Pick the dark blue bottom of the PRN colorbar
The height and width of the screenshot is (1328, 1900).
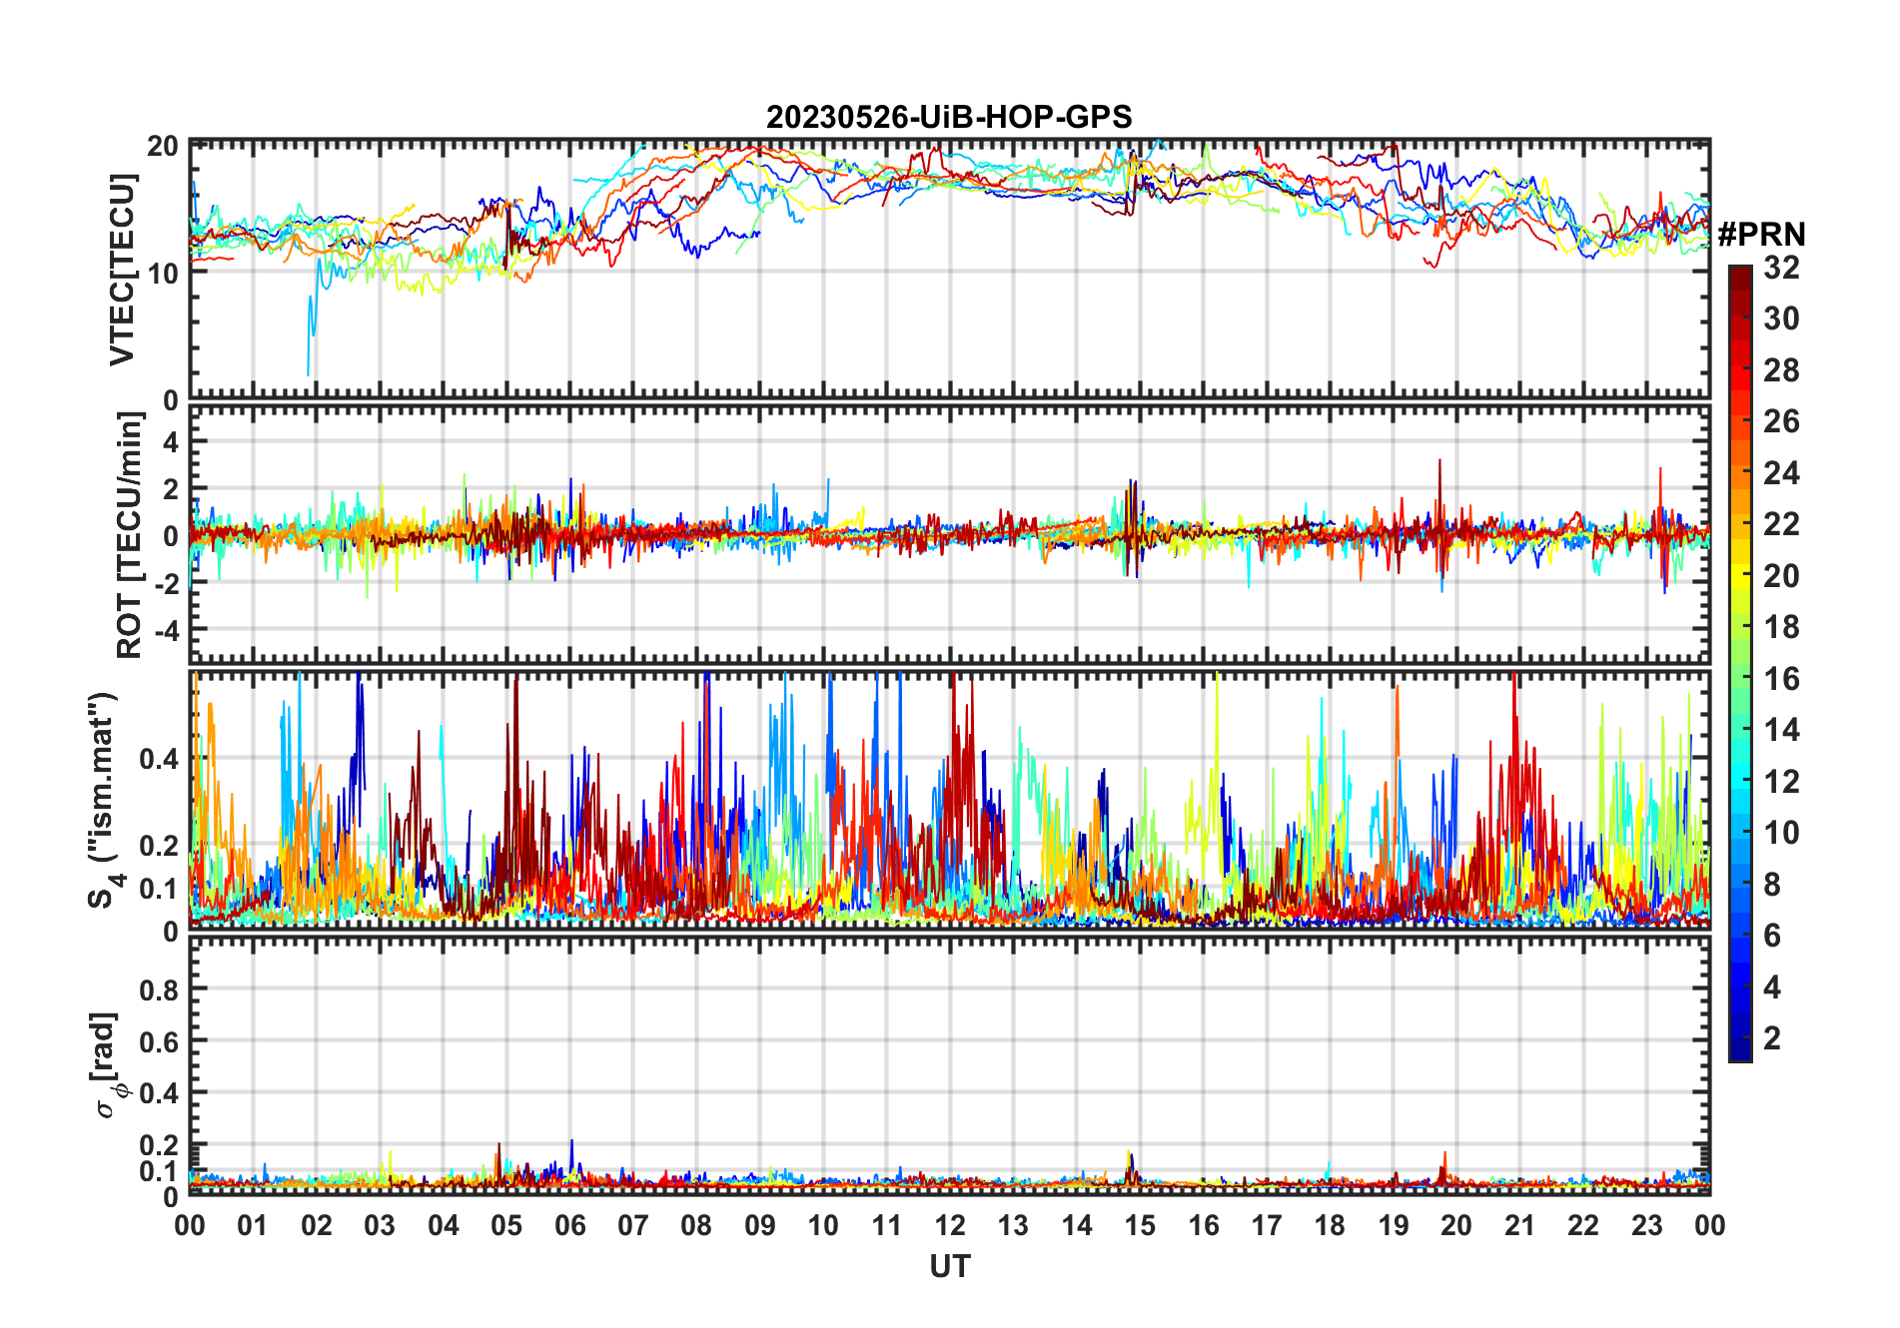tap(1739, 1053)
